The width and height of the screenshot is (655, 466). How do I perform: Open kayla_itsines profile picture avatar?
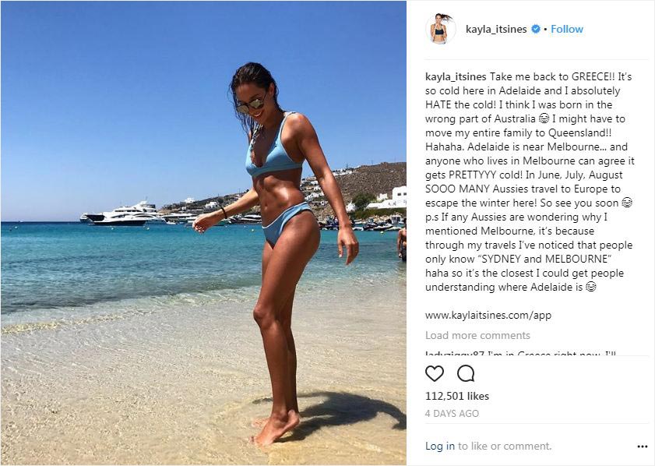coord(440,28)
